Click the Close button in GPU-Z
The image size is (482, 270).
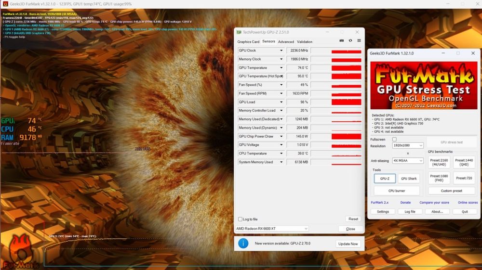350,229
